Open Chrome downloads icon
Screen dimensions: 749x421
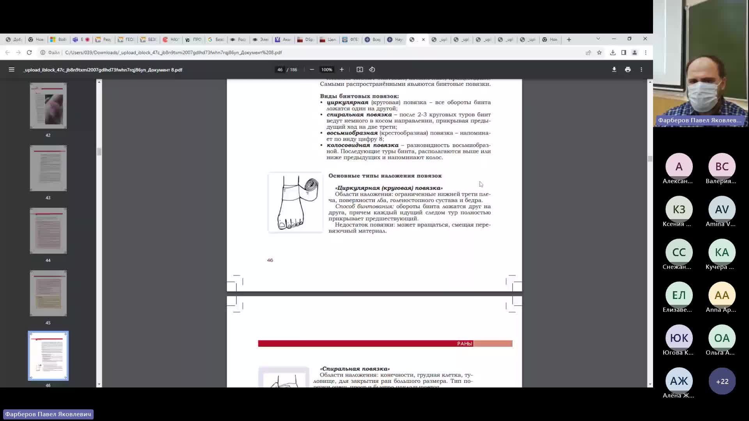613,52
